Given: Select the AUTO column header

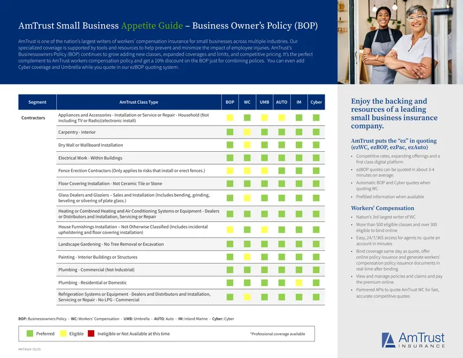Looking at the screenshot, I should coord(281,102).
